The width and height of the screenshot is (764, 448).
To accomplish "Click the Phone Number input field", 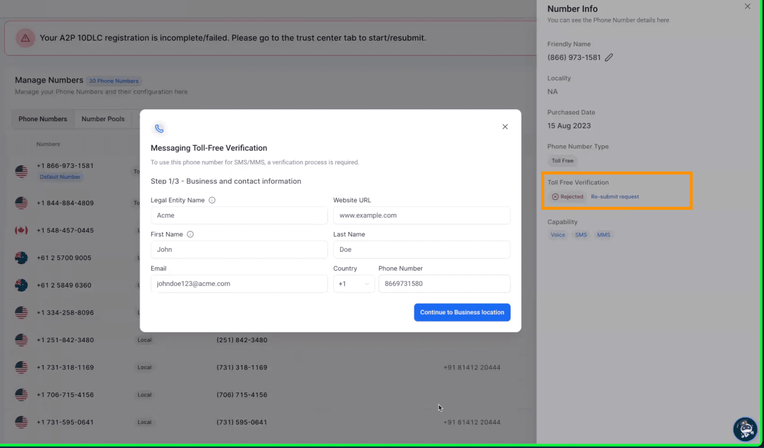I will tap(445, 284).
